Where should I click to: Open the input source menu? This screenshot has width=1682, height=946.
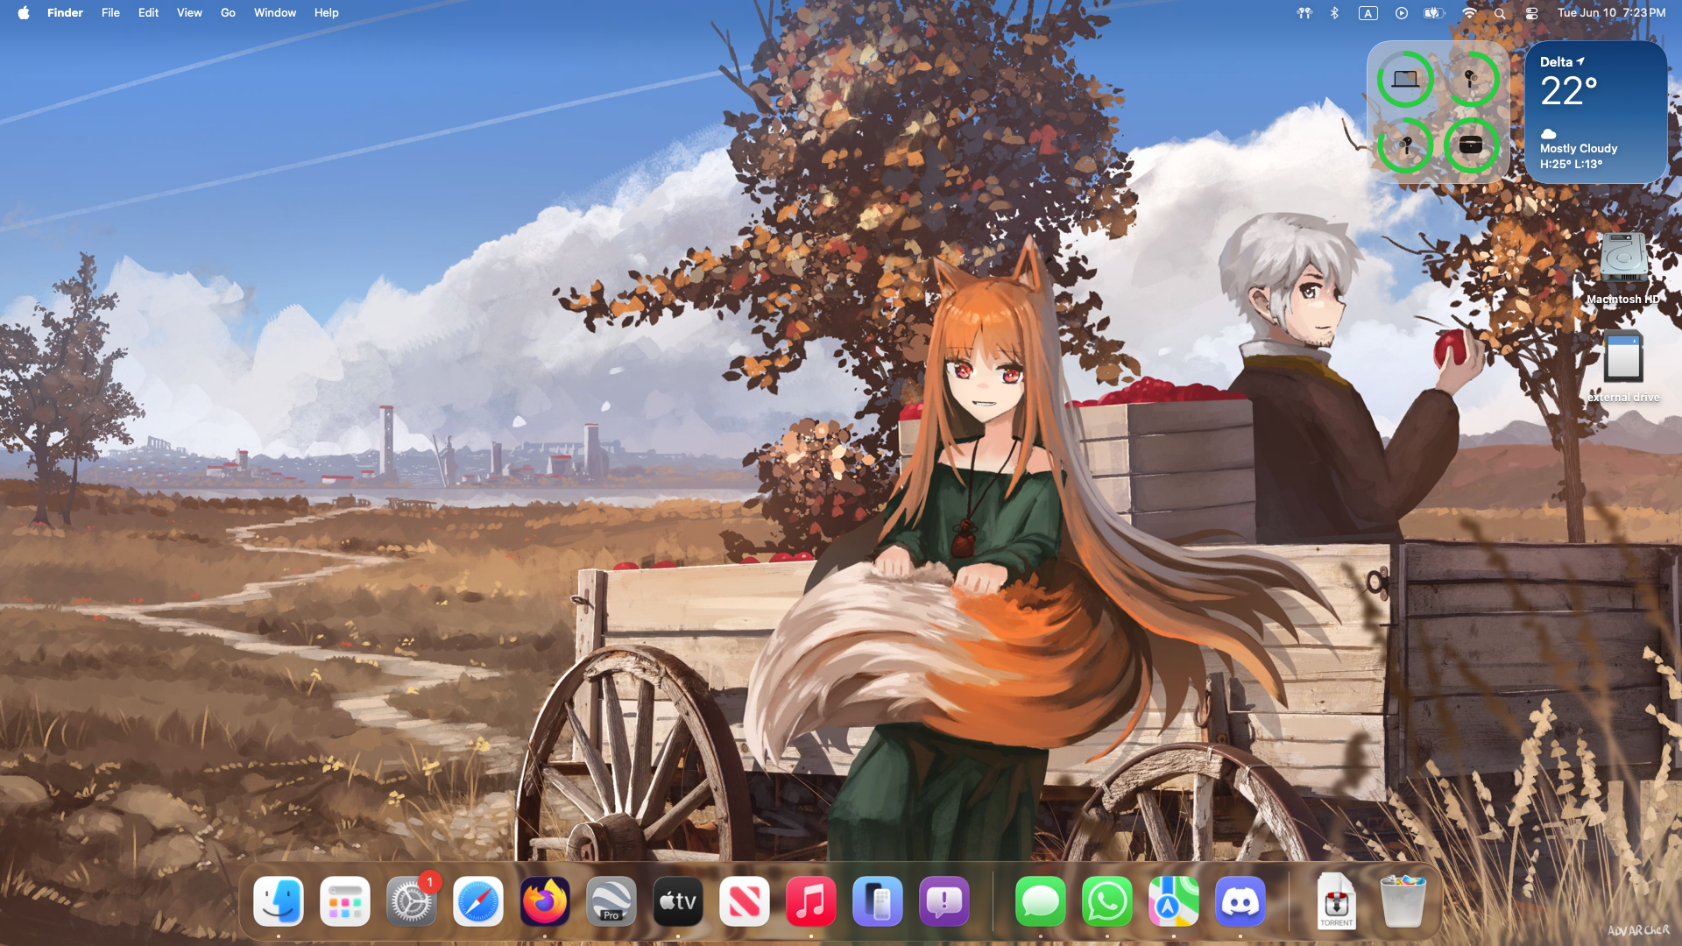pyautogui.click(x=1368, y=13)
